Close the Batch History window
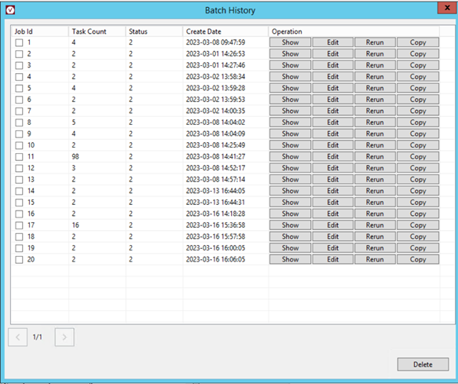The height and width of the screenshot is (384, 458). point(447,8)
